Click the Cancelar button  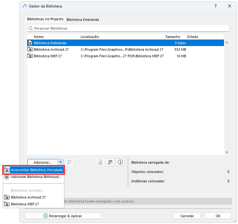click(x=187, y=216)
